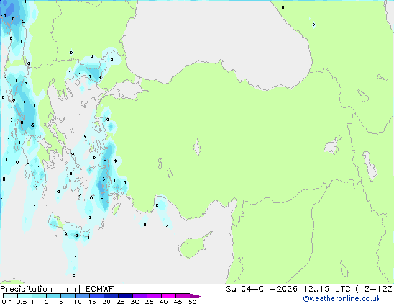
Task: Click the 'Precipitation [mm]' title text
Action: [40, 289]
